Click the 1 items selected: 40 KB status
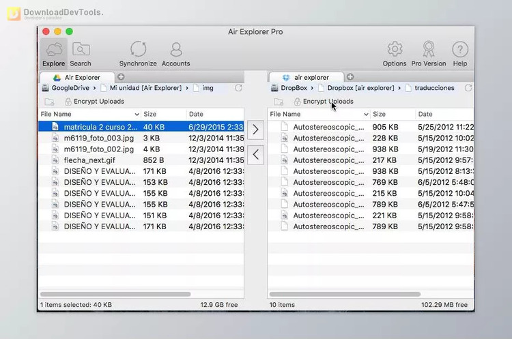Image resolution: width=512 pixels, height=339 pixels. 76,305
